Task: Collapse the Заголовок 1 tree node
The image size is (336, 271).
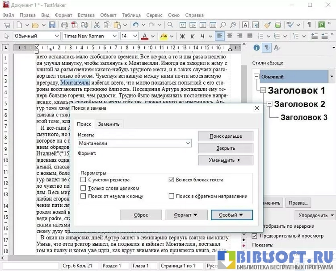Action: (263, 90)
